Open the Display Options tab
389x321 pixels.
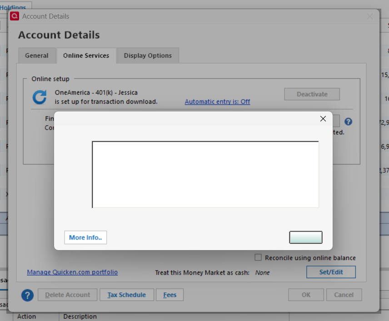click(148, 55)
